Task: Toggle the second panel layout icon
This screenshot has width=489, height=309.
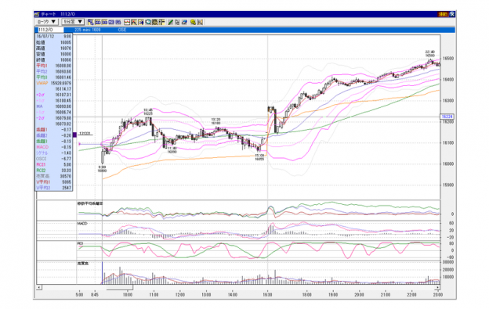Action: point(98,22)
